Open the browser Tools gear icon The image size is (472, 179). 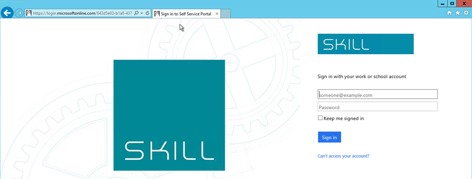(x=466, y=13)
